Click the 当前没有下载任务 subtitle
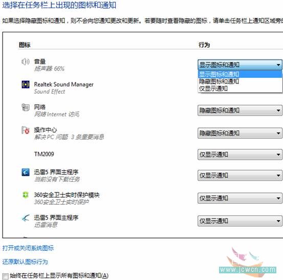 click(x=57, y=179)
